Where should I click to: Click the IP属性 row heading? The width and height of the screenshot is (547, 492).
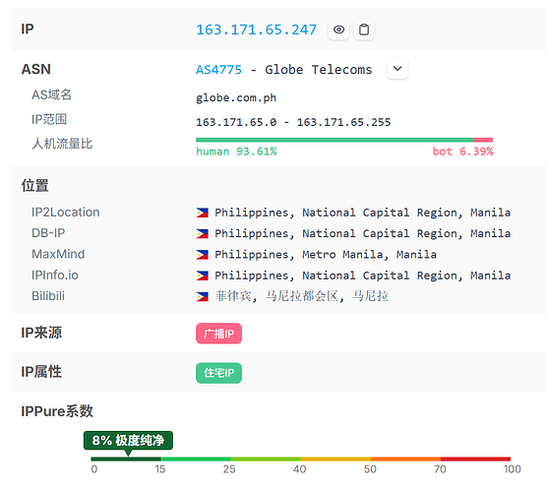click(41, 372)
